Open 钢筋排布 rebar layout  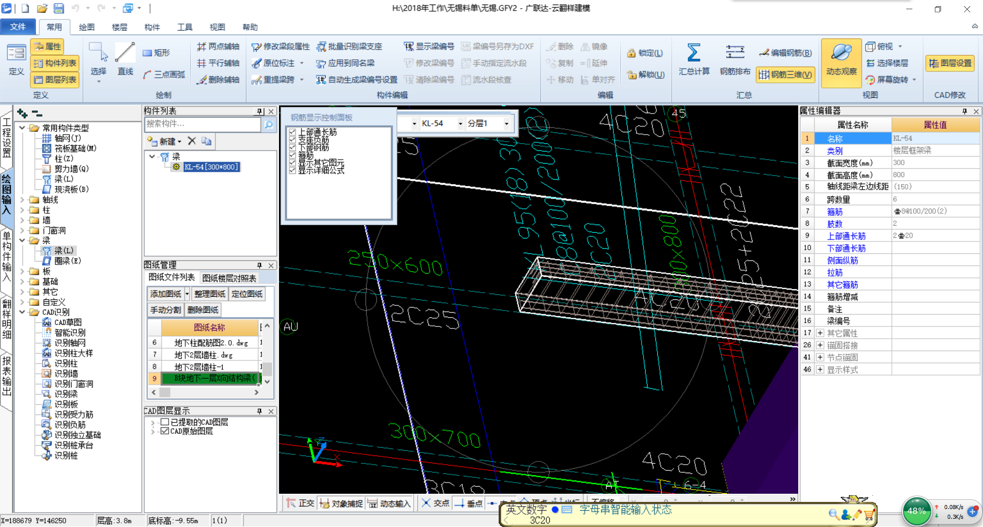pos(735,60)
